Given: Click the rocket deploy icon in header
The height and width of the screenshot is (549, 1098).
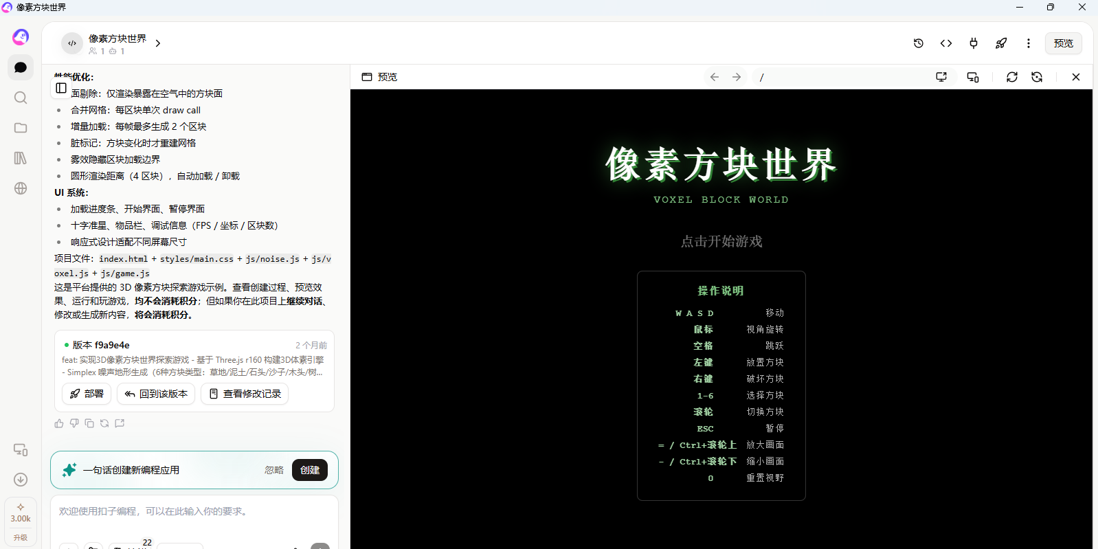Looking at the screenshot, I should coord(1001,43).
